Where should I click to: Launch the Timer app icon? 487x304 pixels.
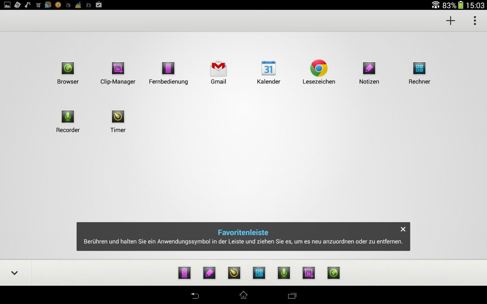(118, 117)
